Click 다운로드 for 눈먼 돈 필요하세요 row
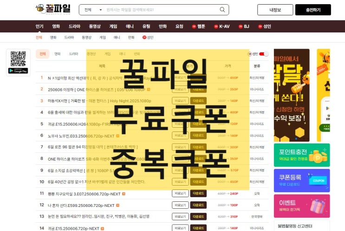Screen dimensions: 345x231 pos(198,217)
